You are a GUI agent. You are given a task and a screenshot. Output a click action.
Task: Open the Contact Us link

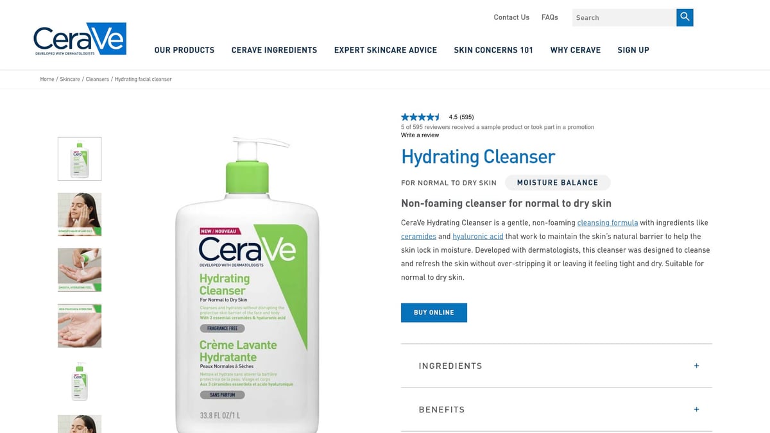[x=511, y=17]
